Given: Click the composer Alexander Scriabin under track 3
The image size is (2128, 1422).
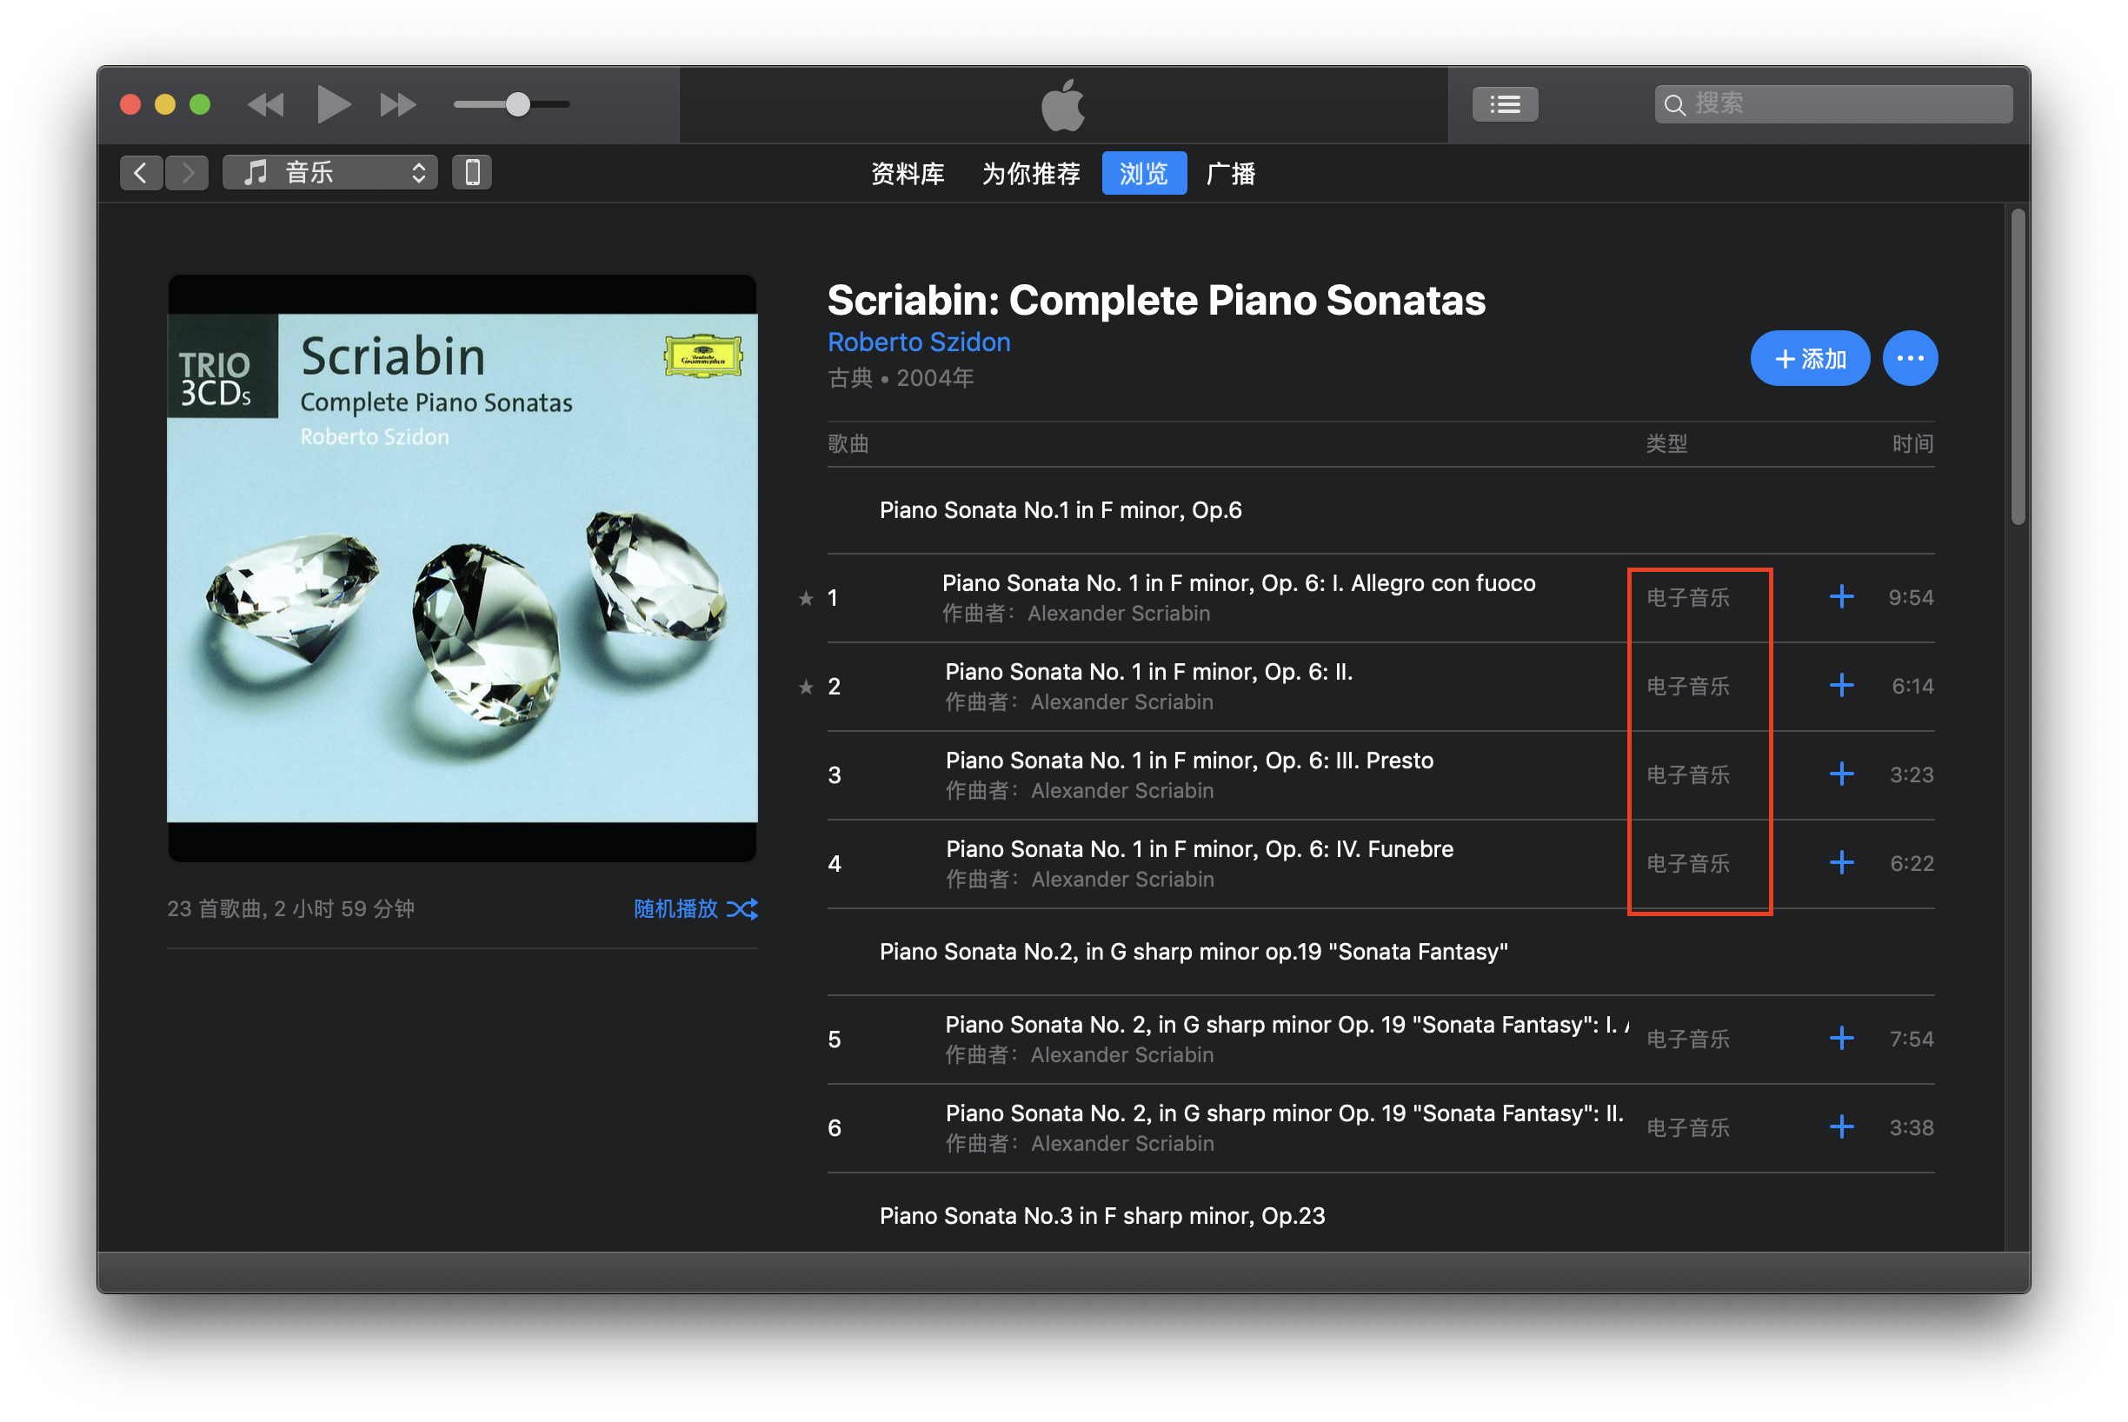Looking at the screenshot, I should tap(1122, 792).
